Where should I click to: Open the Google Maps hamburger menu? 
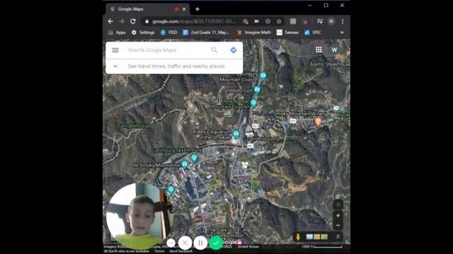point(115,50)
